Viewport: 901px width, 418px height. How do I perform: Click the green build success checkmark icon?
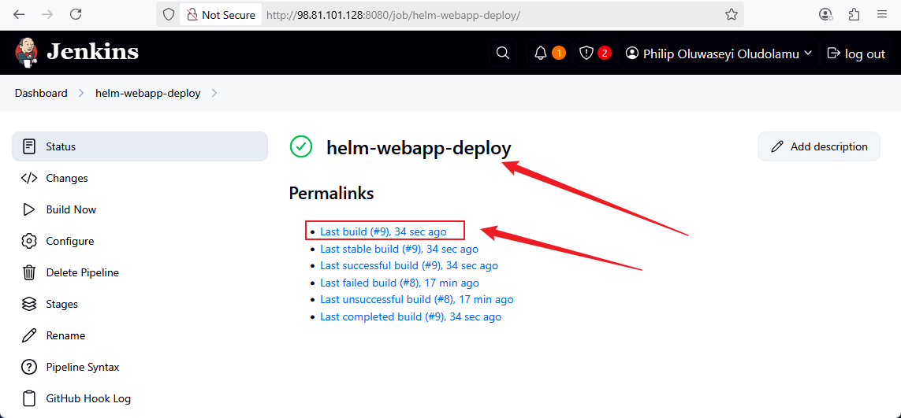pos(301,147)
